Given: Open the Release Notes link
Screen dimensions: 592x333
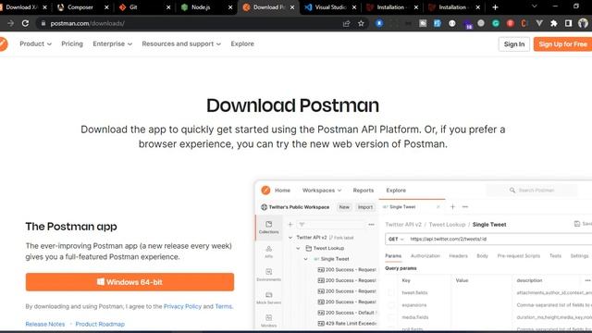Looking at the screenshot, I should [45, 324].
